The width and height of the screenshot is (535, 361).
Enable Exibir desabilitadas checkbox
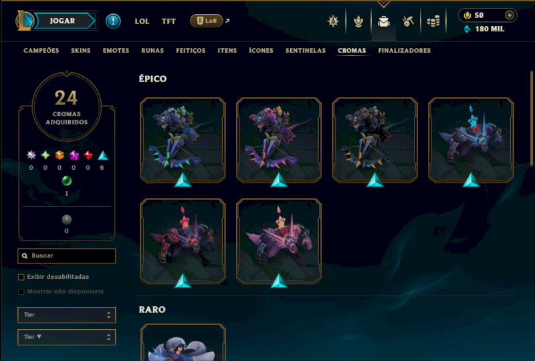pos(21,277)
